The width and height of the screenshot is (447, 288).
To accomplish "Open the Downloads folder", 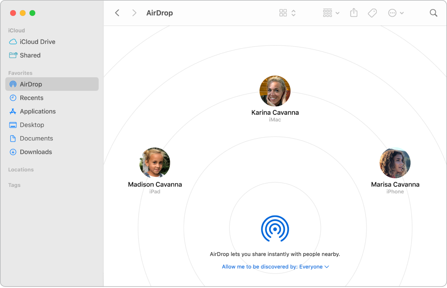I will 36,152.
